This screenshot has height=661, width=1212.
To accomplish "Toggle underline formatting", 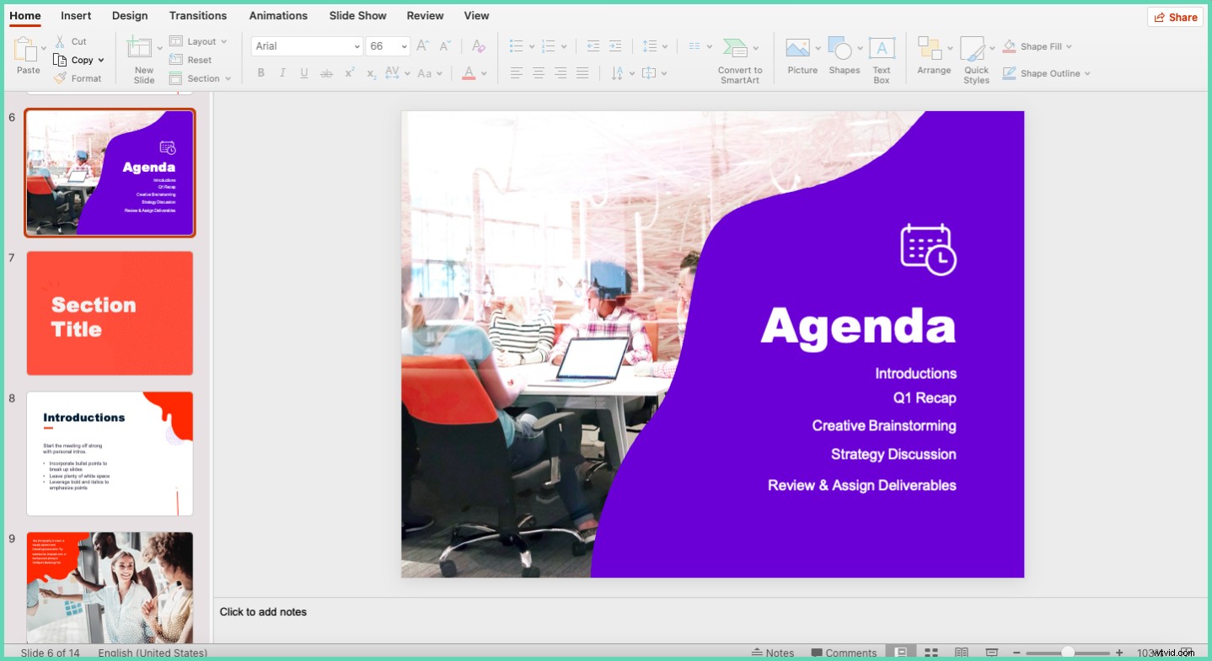I will [303, 73].
